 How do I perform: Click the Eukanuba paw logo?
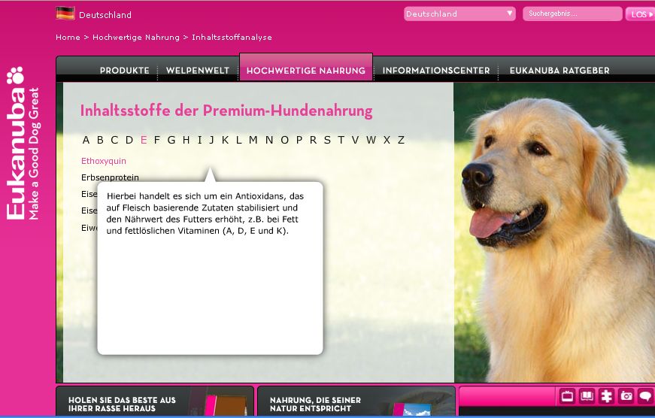16,75
